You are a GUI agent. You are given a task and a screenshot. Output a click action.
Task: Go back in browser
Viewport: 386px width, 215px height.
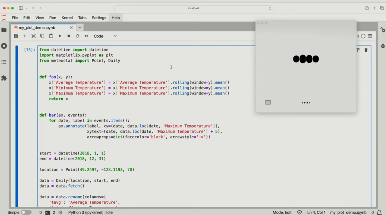pyautogui.click(x=33, y=8)
